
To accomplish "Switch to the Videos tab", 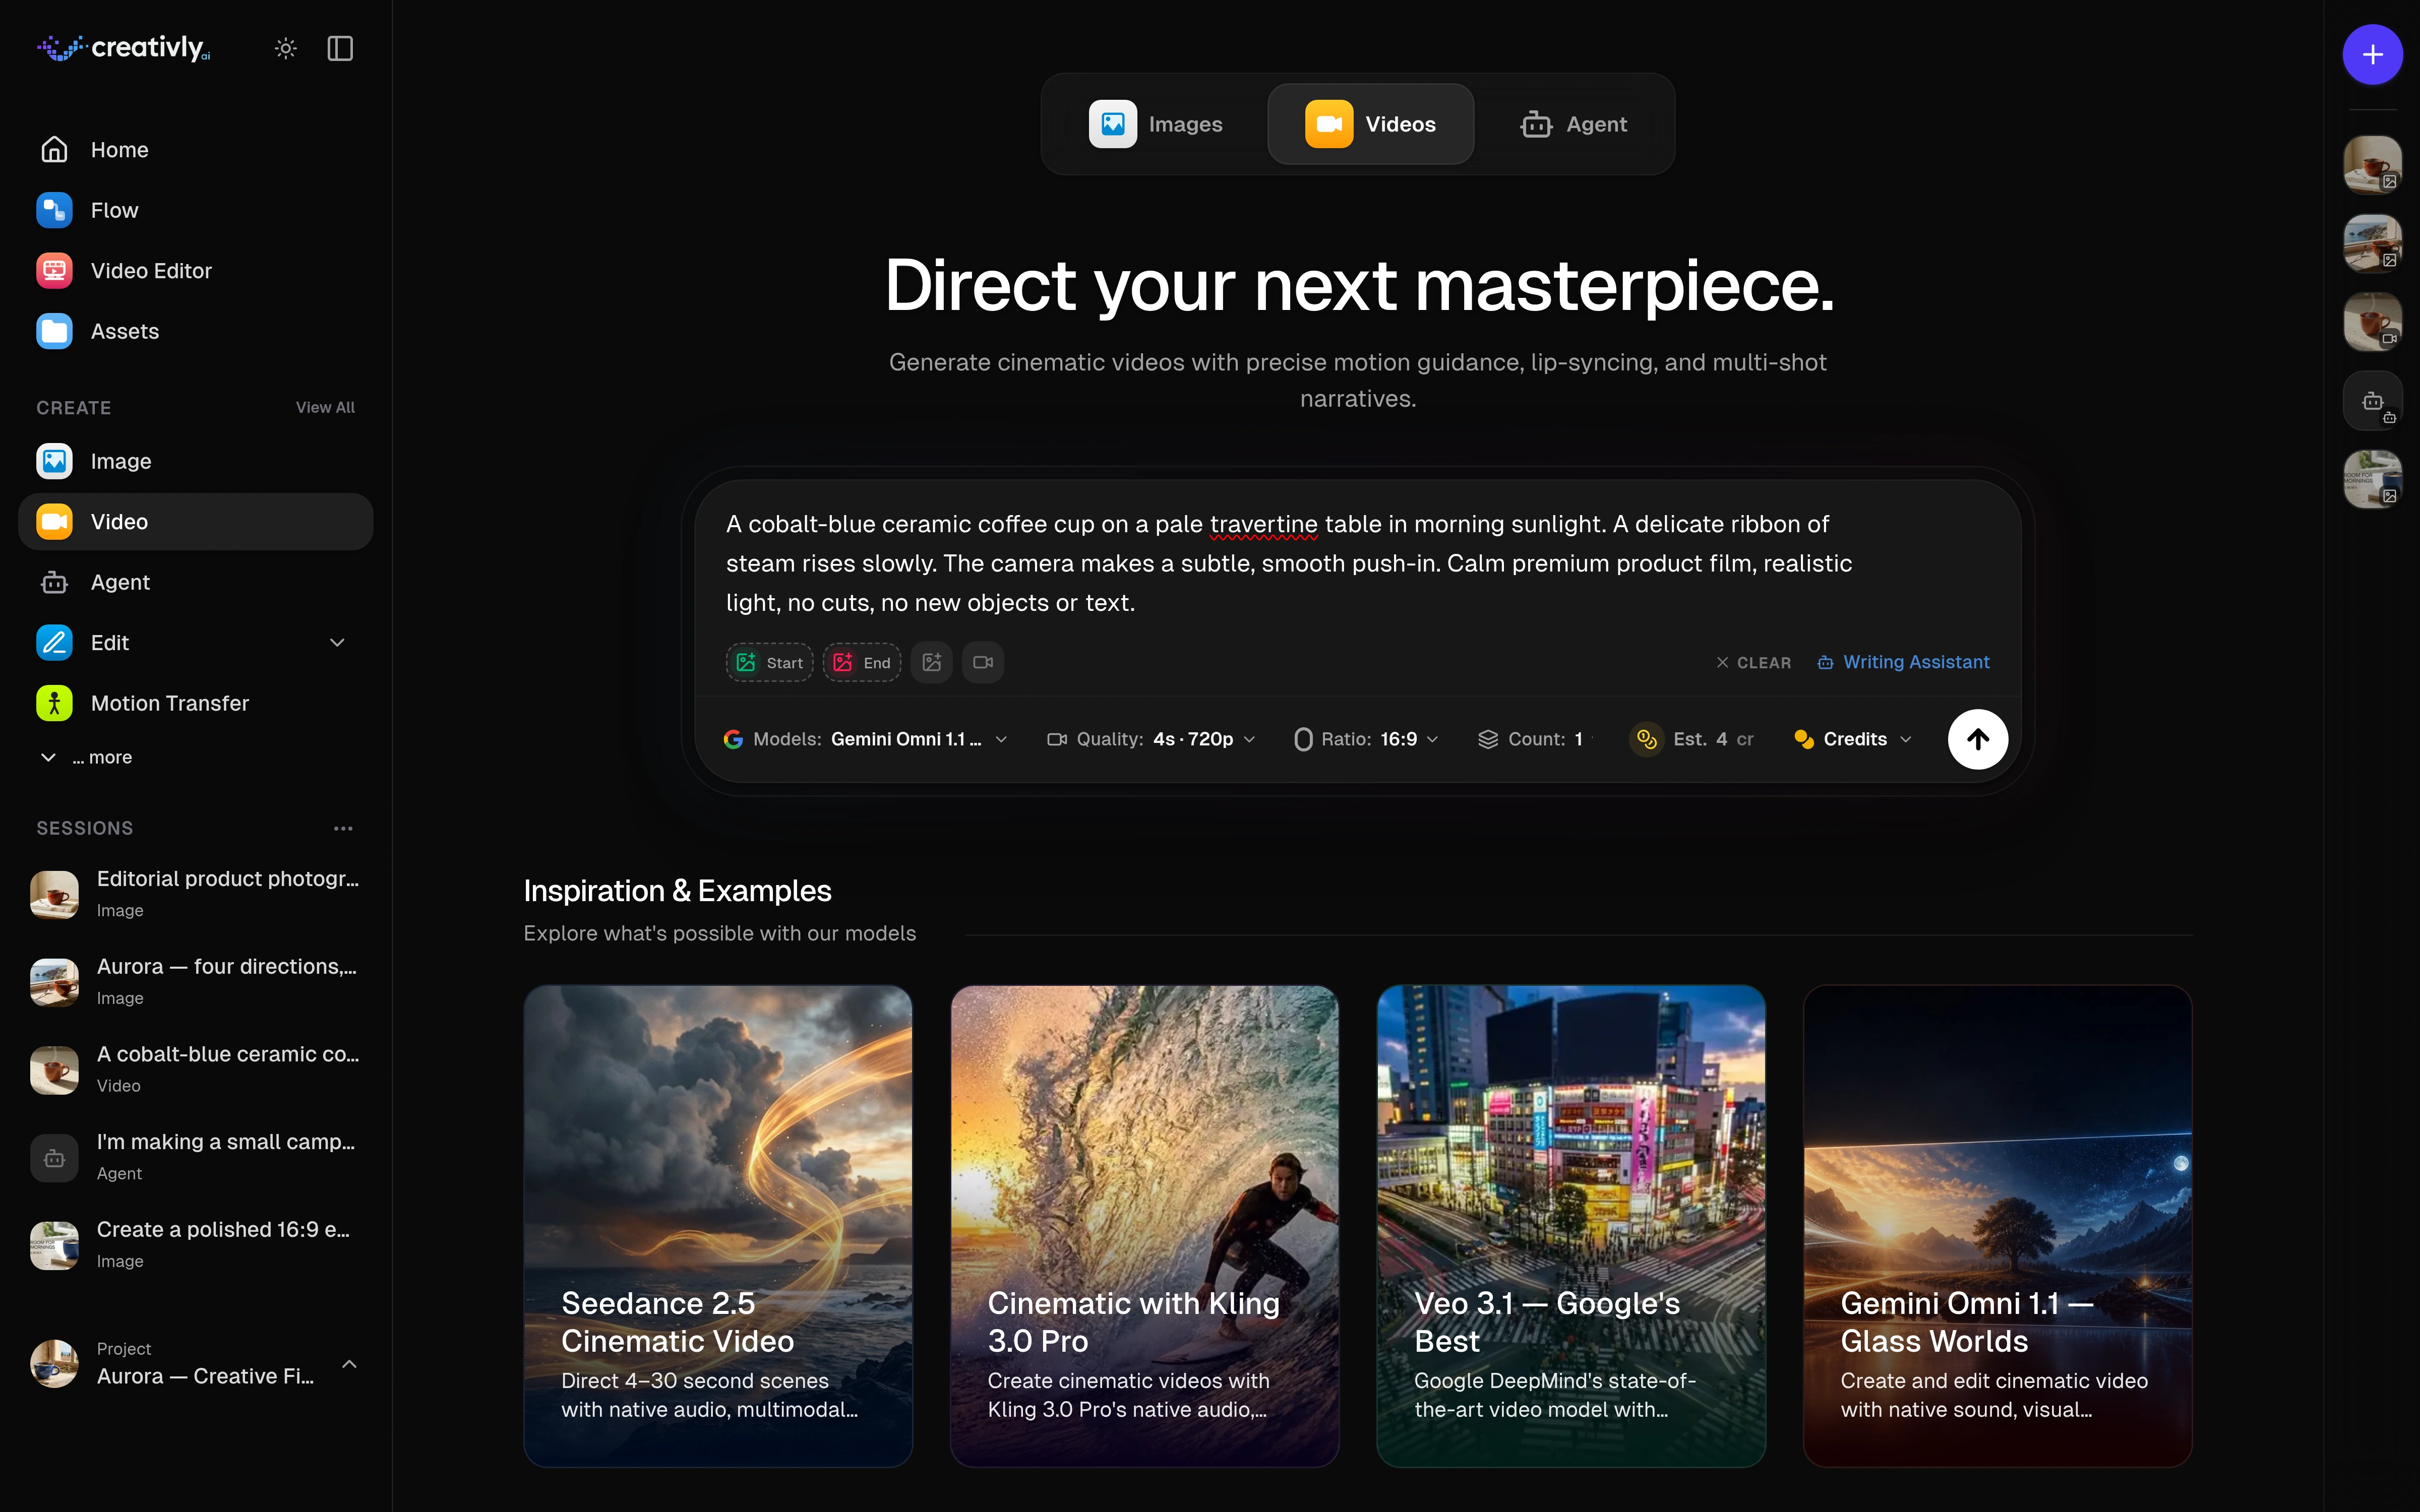I will (1370, 124).
